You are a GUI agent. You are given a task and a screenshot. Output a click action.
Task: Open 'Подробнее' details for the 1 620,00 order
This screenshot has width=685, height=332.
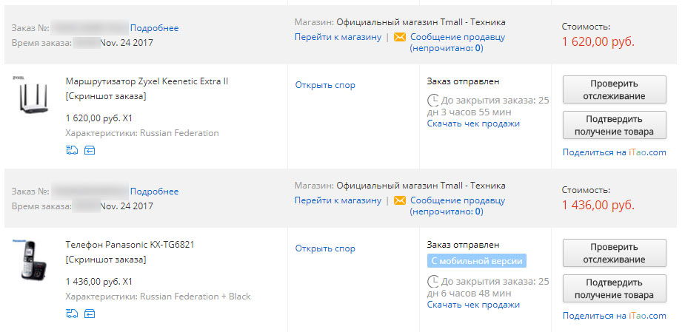pos(155,28)
